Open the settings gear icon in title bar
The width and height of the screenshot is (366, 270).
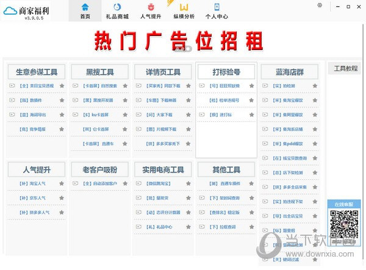point(320,5)
